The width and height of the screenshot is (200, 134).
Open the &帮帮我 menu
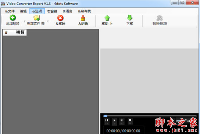coord(84,11)
